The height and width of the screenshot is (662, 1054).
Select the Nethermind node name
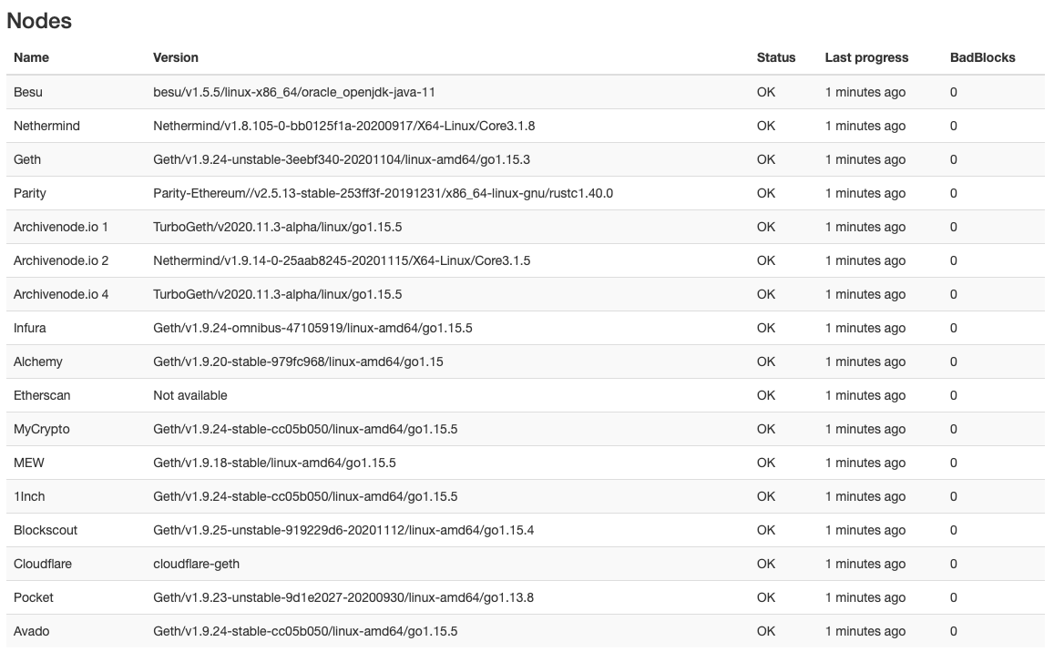[x=46, y=126]
